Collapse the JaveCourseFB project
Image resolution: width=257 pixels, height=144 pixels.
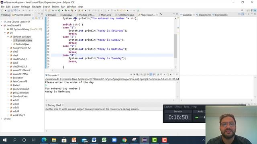tap(2, 25)
